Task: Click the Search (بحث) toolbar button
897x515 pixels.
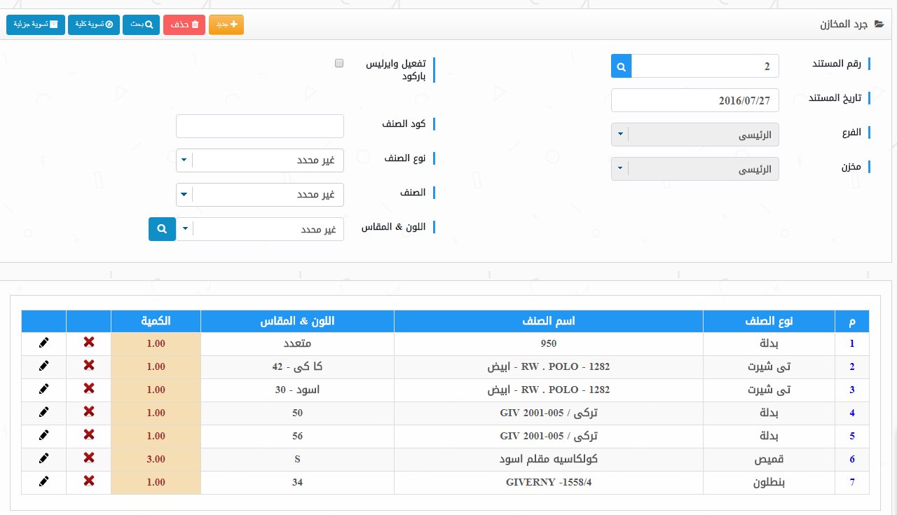Action: pyautogui.click(x=141, y=25)
